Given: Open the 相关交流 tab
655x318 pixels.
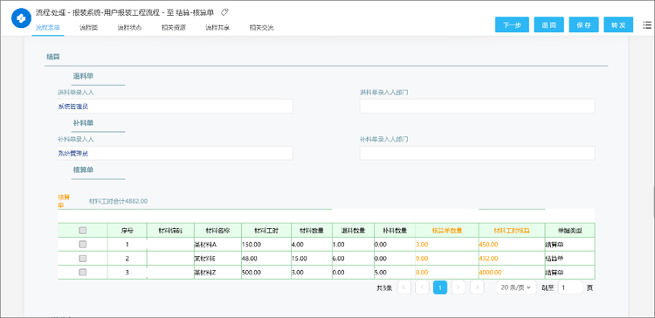Looking at the screenshot, I should [261, 28].
